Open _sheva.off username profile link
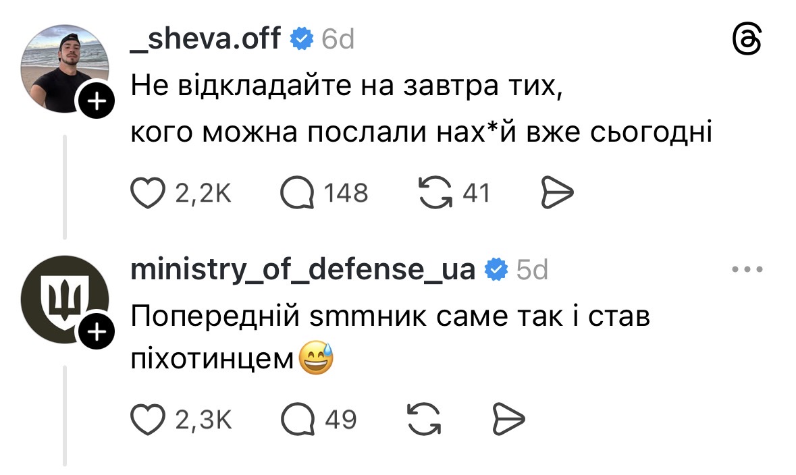 [205, 40]
